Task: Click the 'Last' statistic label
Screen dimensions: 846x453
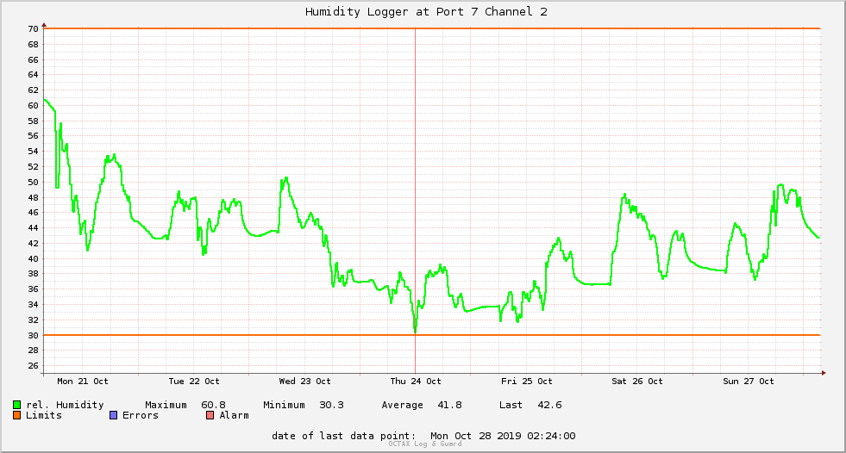Action: click(511, 405)
